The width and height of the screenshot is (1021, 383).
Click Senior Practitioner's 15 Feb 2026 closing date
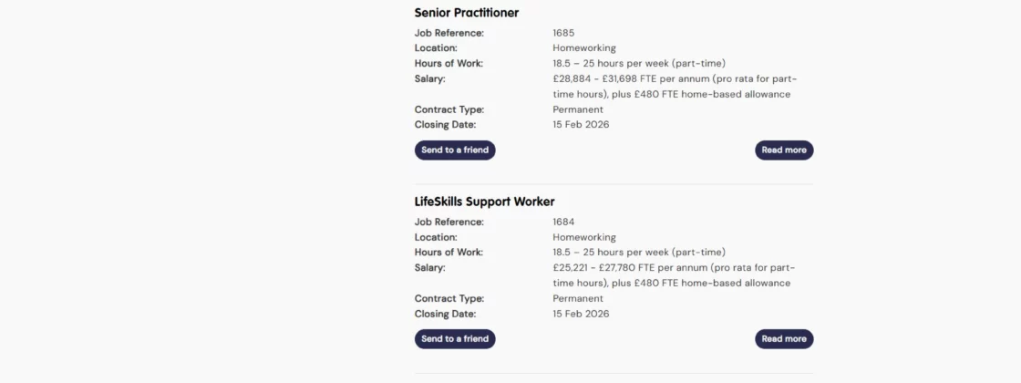coord(581,125)
